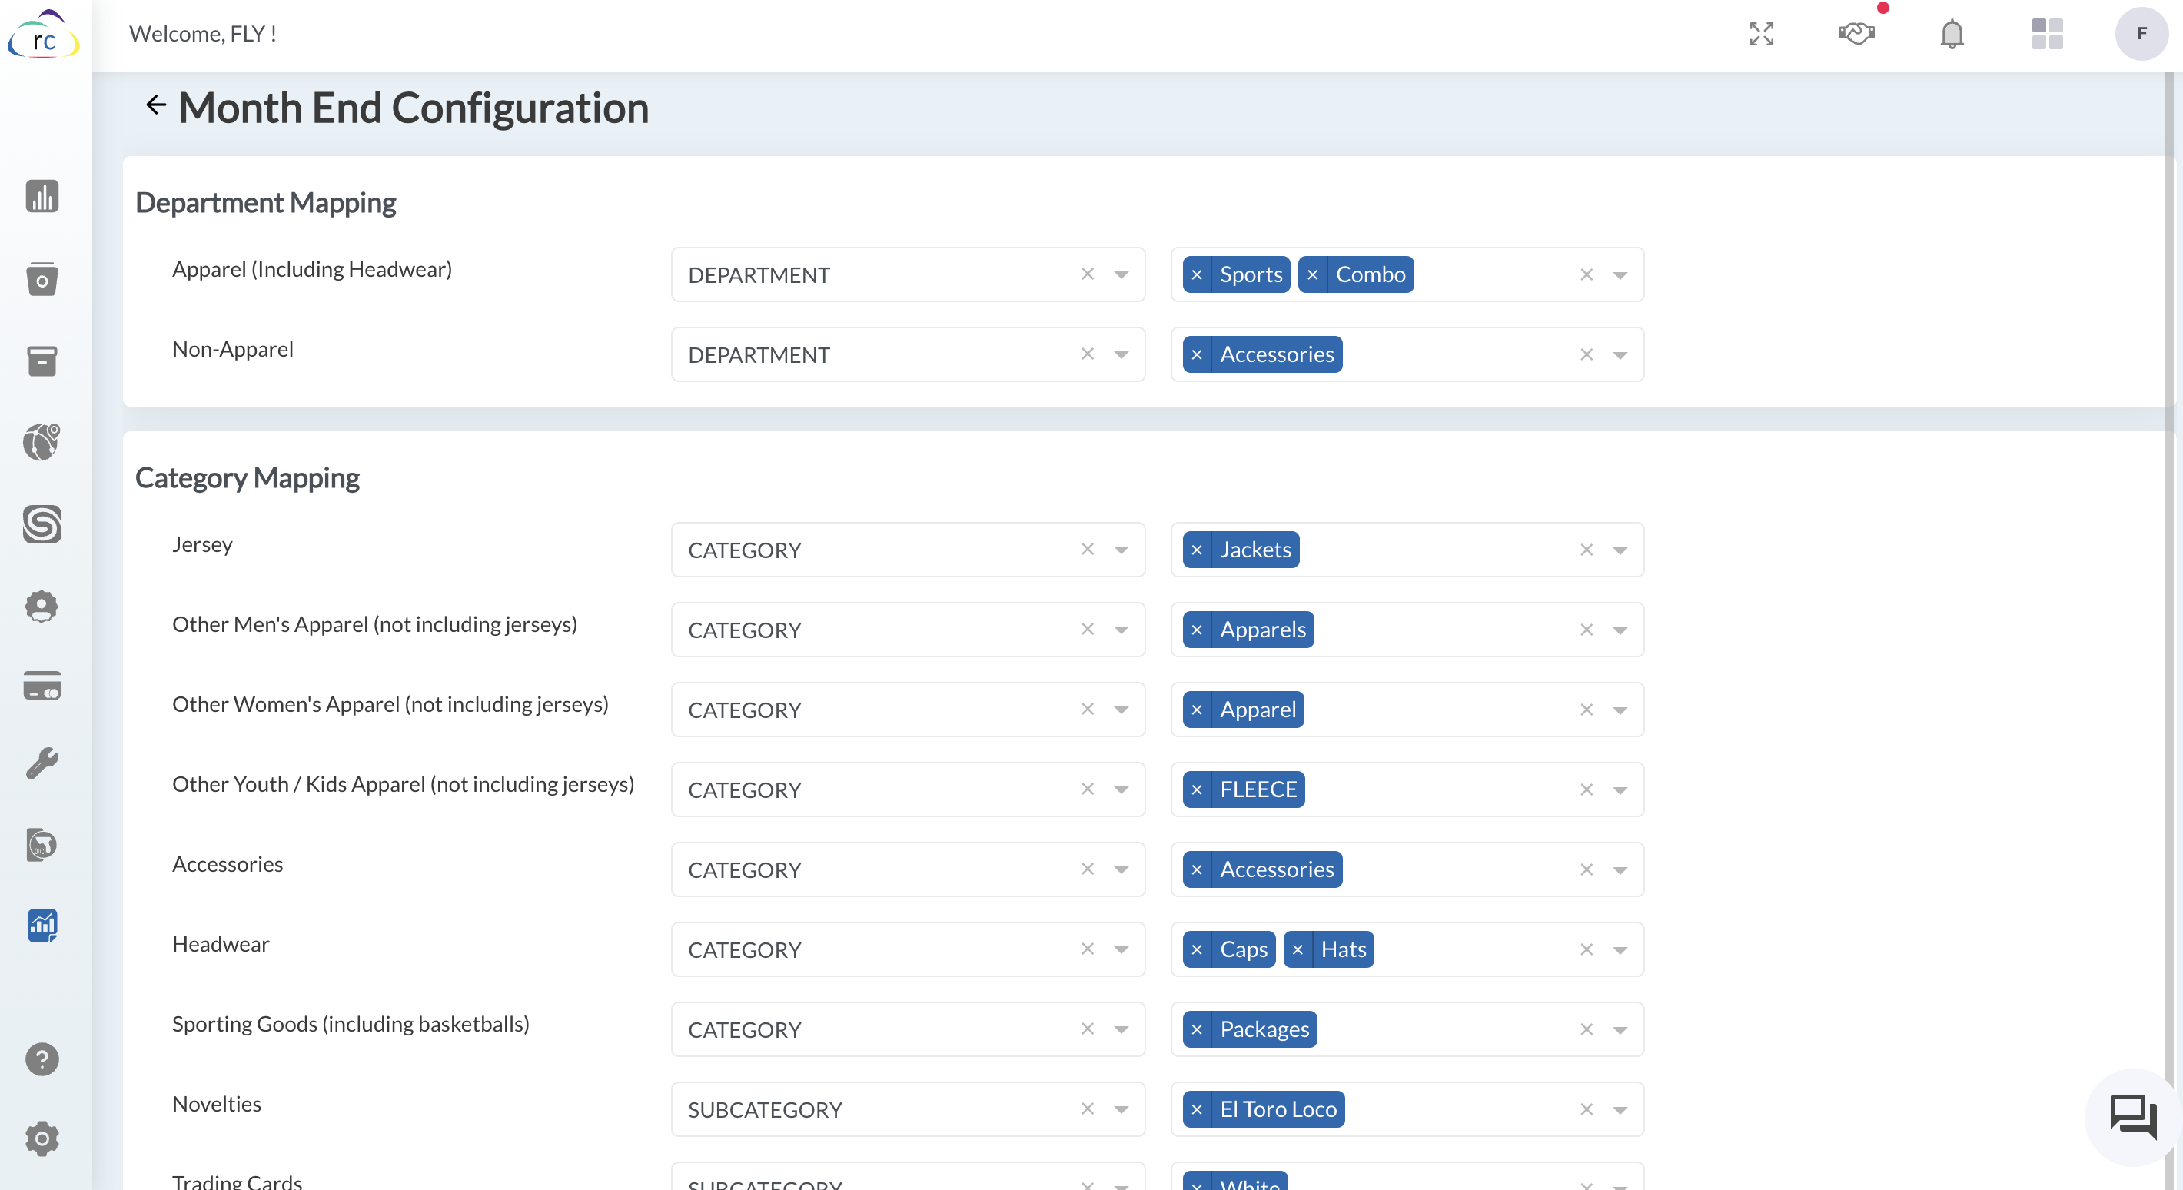2183x1190 pixels.
Task: Clear all values in Headwear tag field
Action: [1587, 949]
